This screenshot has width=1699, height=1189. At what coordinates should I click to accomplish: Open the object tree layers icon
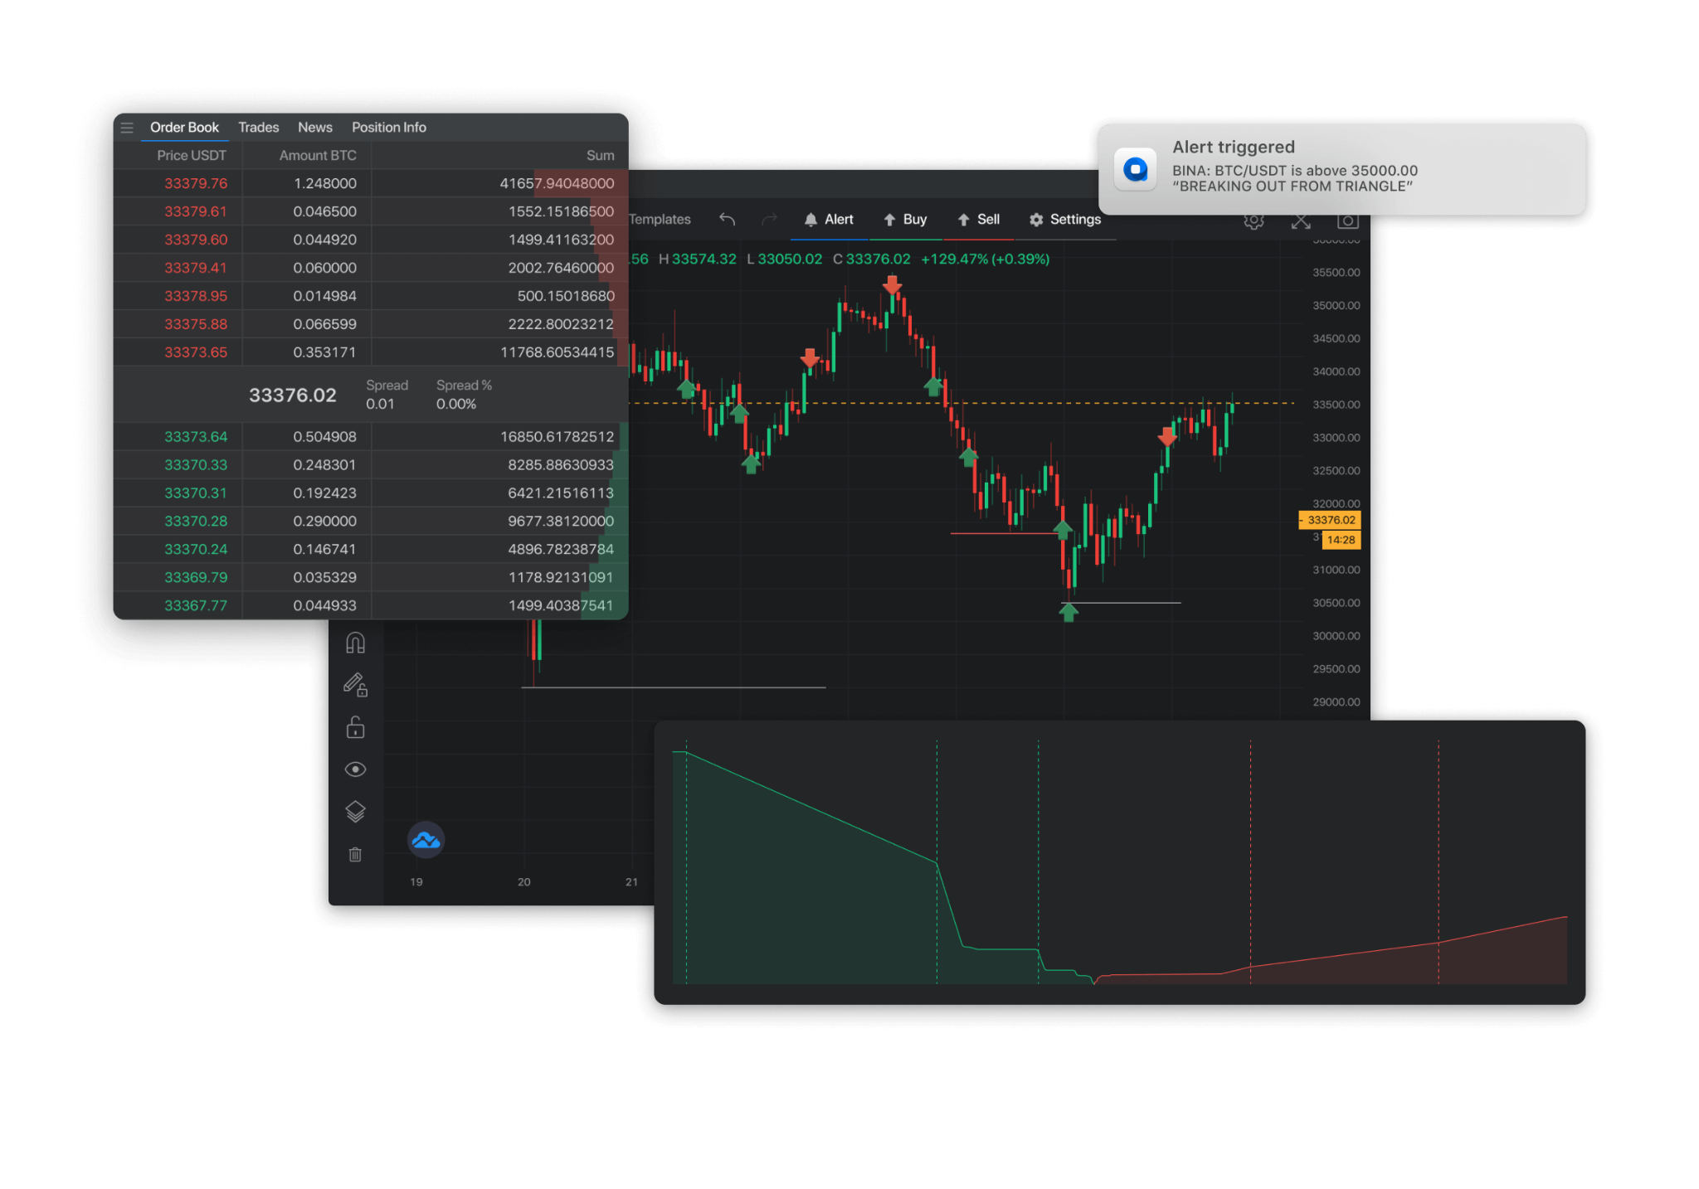point(355,812)
